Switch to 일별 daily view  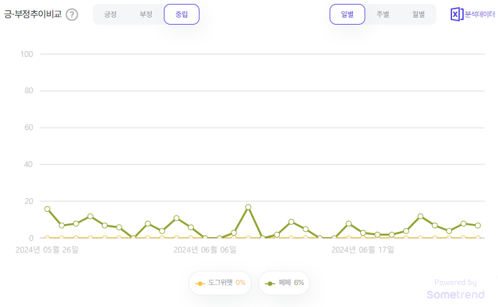(x=347, y=14)
